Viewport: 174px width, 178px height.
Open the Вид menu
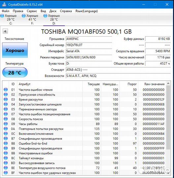(43, 11)
